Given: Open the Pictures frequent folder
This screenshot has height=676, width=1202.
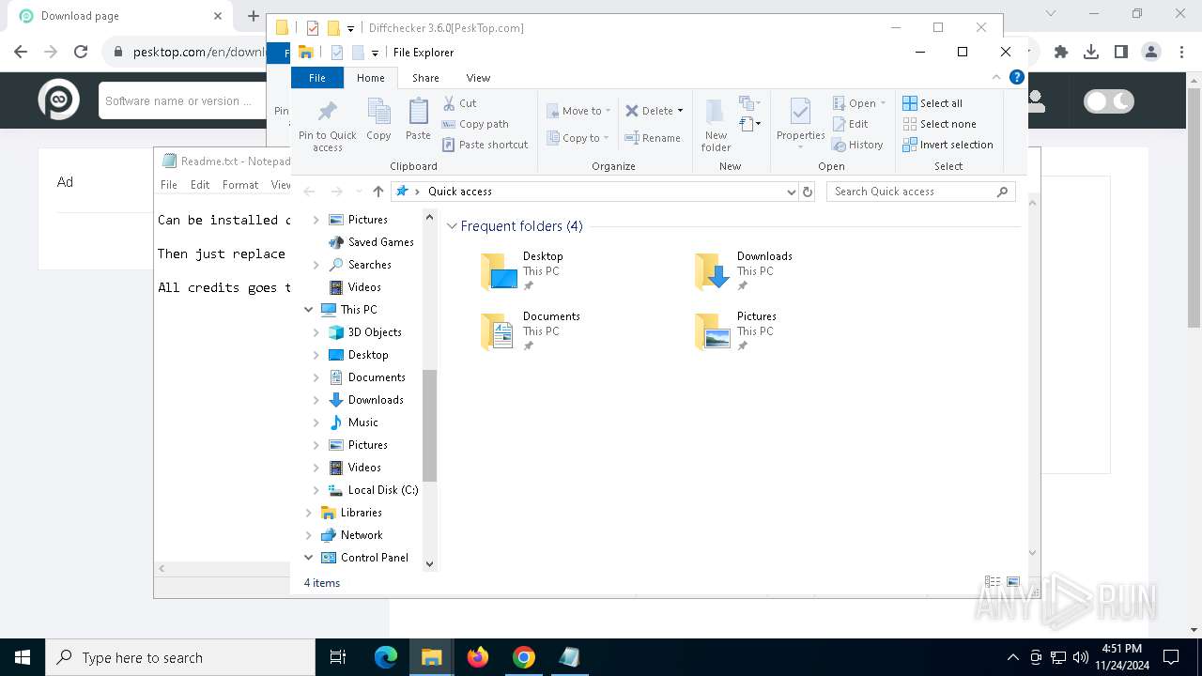Looking at the screenshot, I should point(736,331).
